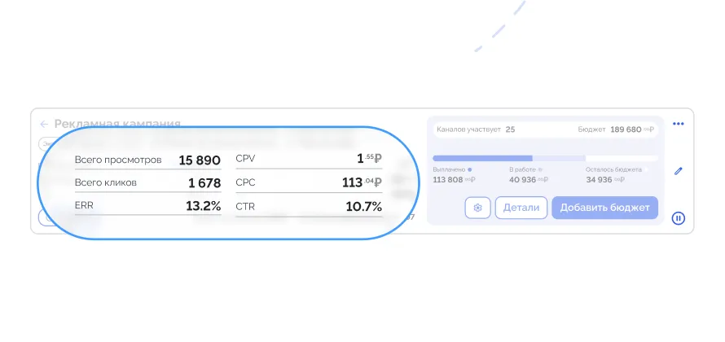Go back using the arrow beside Рекламная кампания
The image size is (725, 342).
44,124
